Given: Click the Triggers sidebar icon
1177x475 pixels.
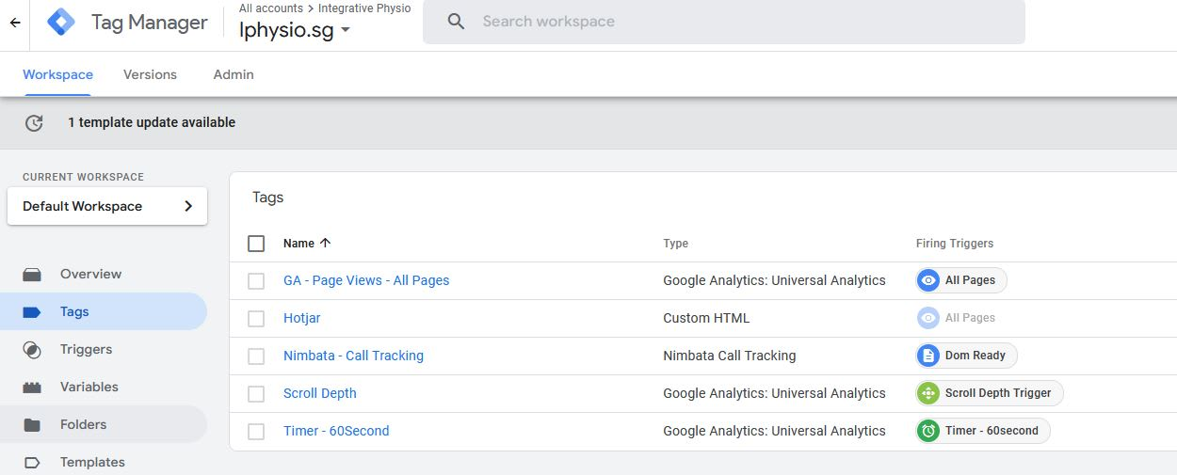Looking at the screenshot, I should click(32, 350).
